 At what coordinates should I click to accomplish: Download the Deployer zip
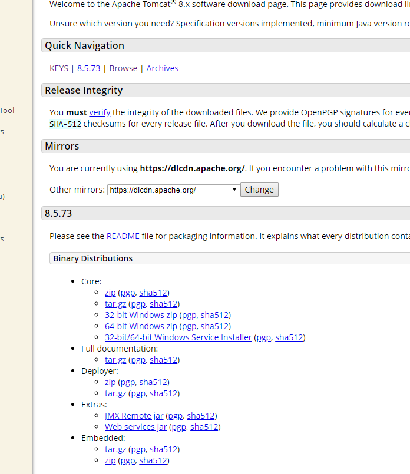110,382
